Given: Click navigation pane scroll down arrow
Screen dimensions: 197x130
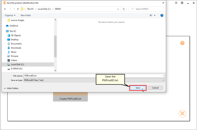Looking at the screenshot, I should pyautogui.click(x=55, y=71).
